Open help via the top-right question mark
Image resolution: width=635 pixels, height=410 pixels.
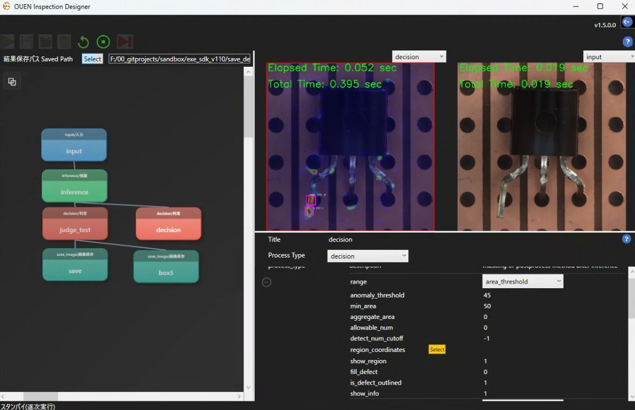tap(627, 41)
